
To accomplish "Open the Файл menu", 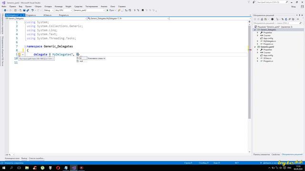I will click(4, 6).
